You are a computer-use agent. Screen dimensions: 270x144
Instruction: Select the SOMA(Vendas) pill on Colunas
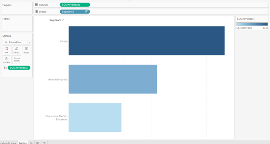pyautogui.click(x=75, y=5)
